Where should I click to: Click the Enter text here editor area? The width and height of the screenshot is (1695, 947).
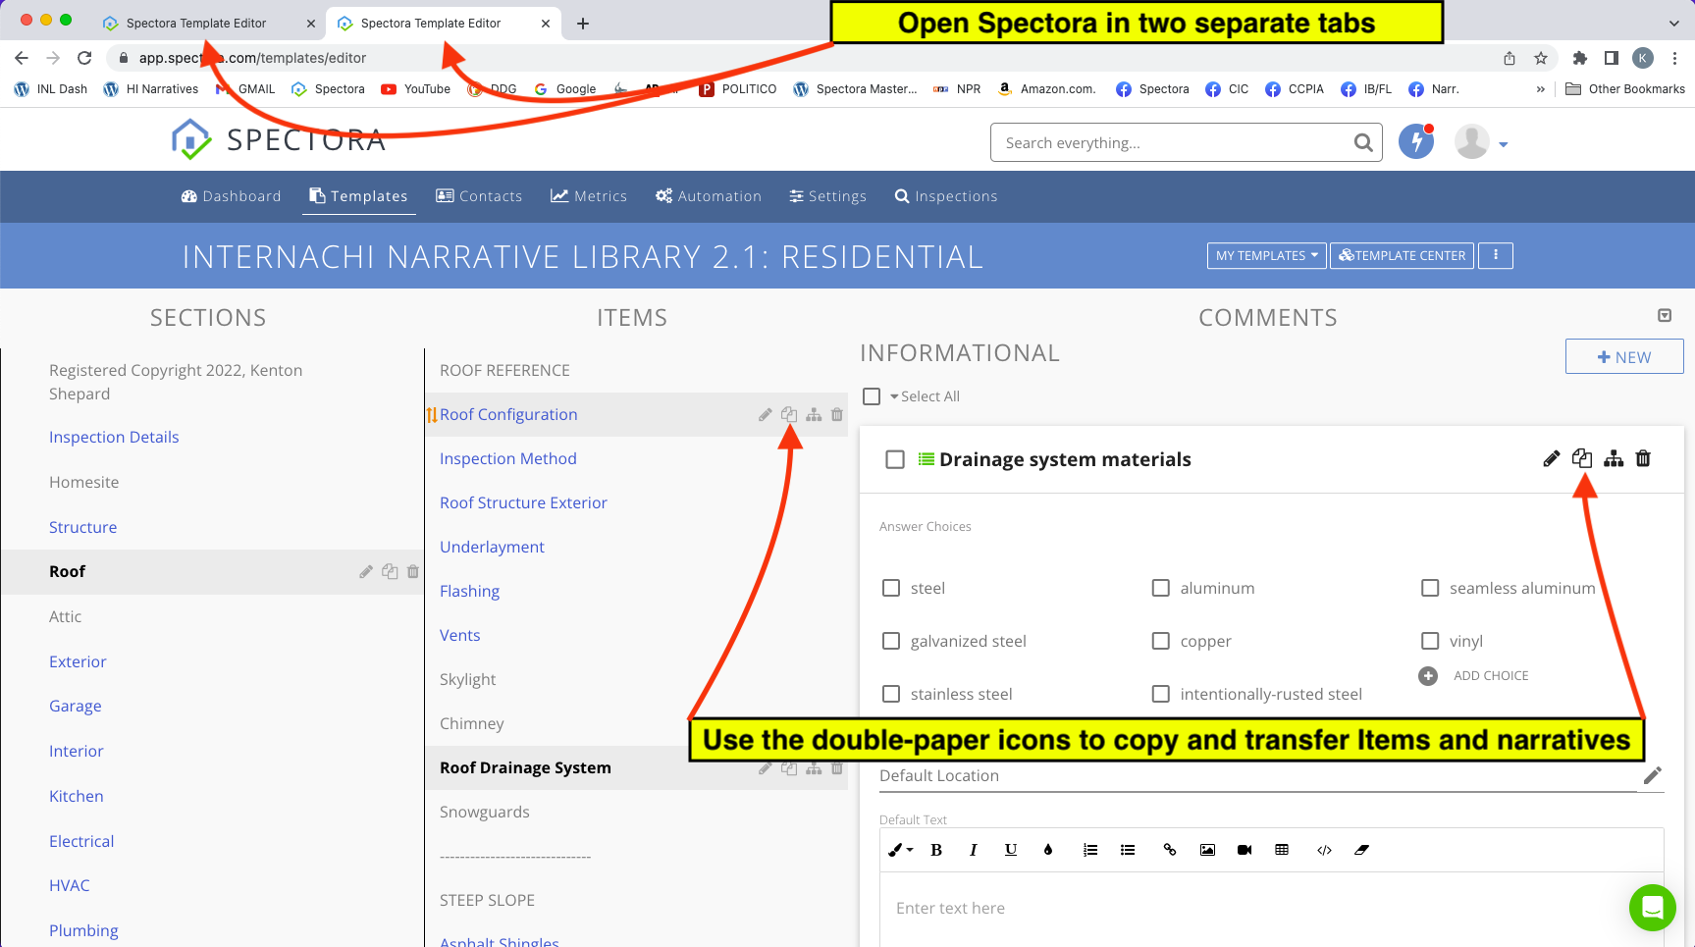point(1271,909)
